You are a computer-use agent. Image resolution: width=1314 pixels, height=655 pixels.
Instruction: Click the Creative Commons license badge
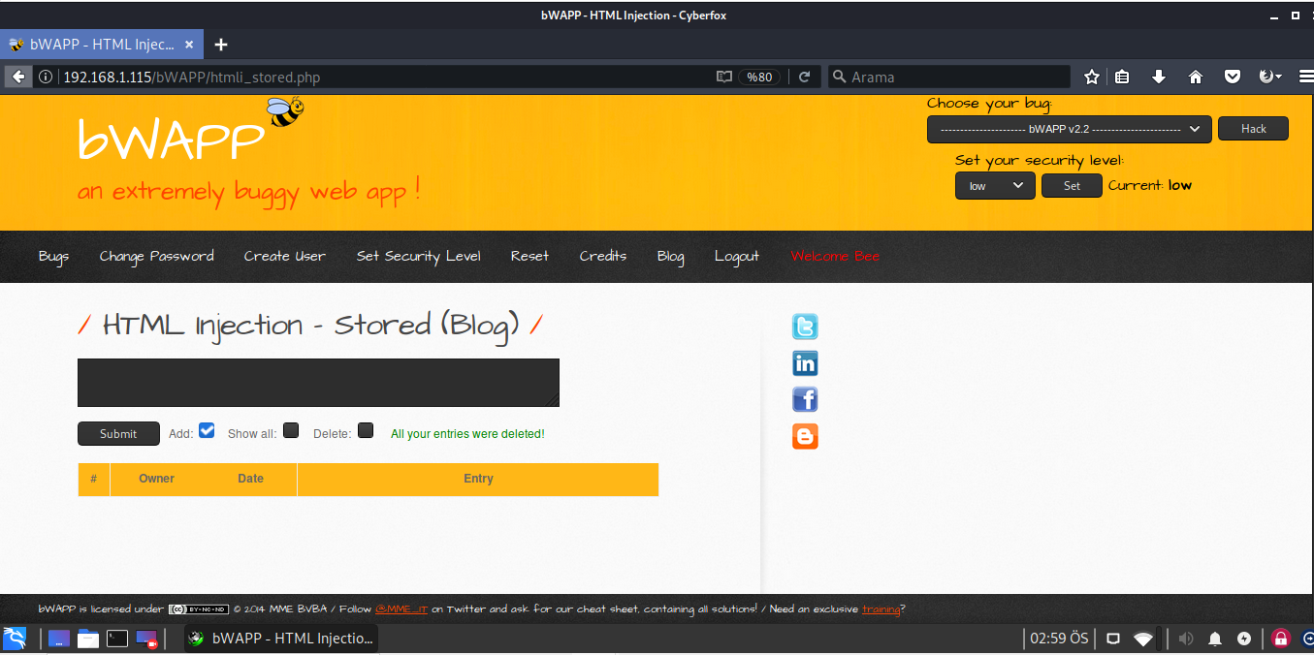199,609
